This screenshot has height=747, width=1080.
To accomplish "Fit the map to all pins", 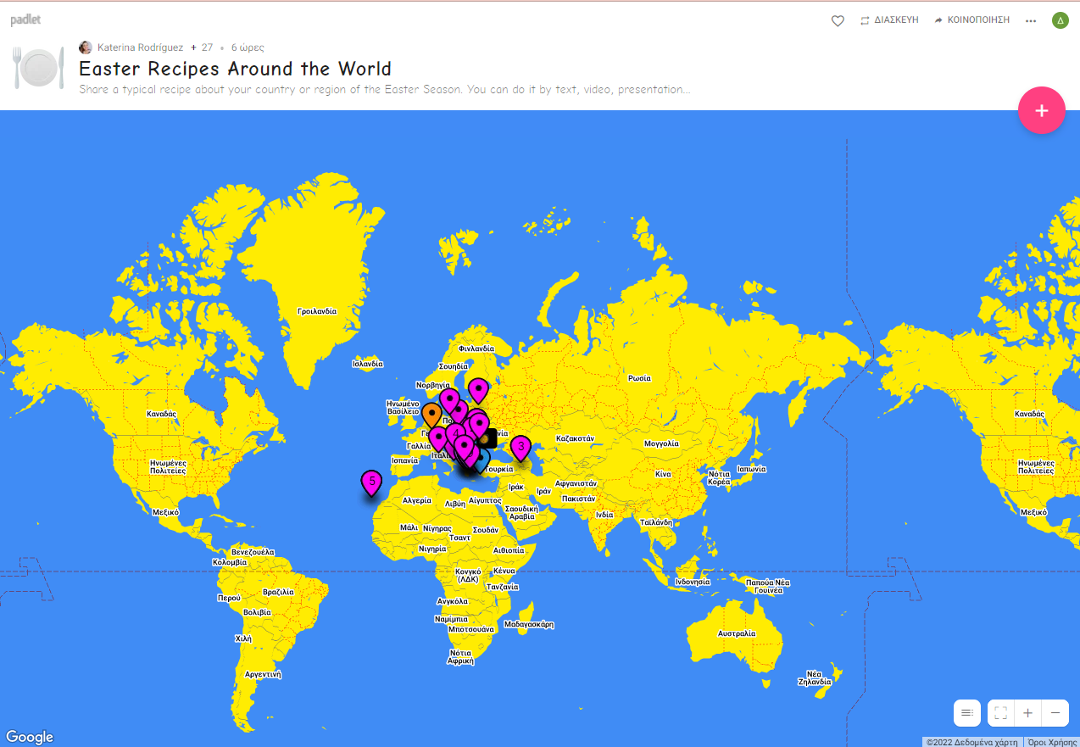I will (x=1000, y=713).
